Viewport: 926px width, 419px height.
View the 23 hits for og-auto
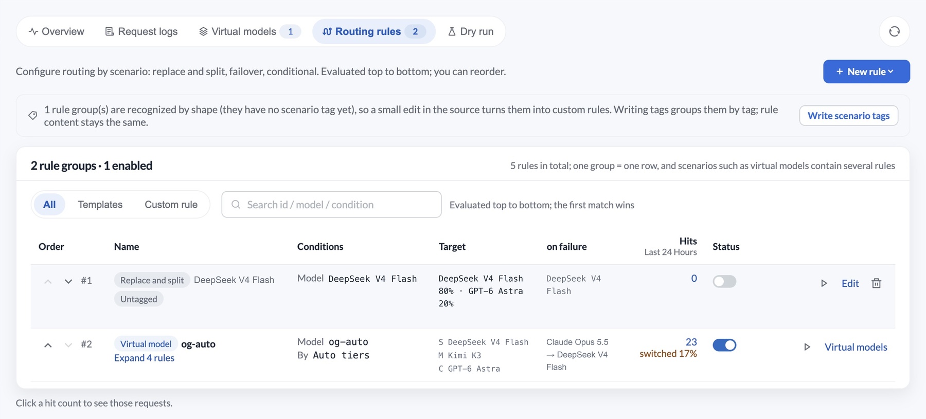691,342
